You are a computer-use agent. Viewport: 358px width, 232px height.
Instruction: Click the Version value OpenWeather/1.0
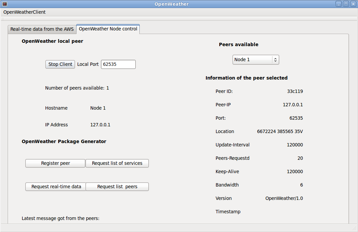(284, 198)
